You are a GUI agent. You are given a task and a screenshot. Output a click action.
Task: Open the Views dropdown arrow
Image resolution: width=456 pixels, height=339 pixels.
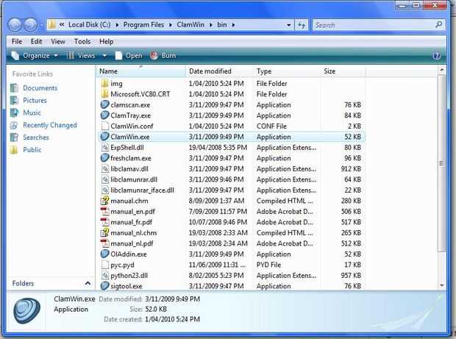tap(104, 56)
